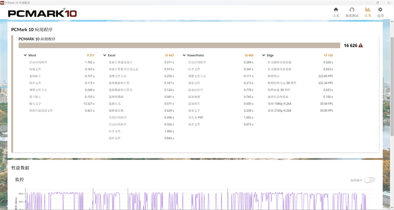Collapse the Edge results section
The height and width of the screenshot is (210, 394).
click(263, 55)
